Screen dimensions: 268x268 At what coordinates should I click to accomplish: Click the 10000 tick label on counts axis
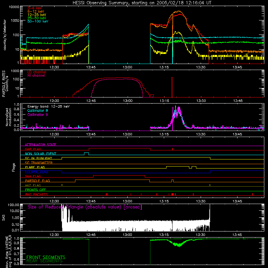[x=14, y=7]
